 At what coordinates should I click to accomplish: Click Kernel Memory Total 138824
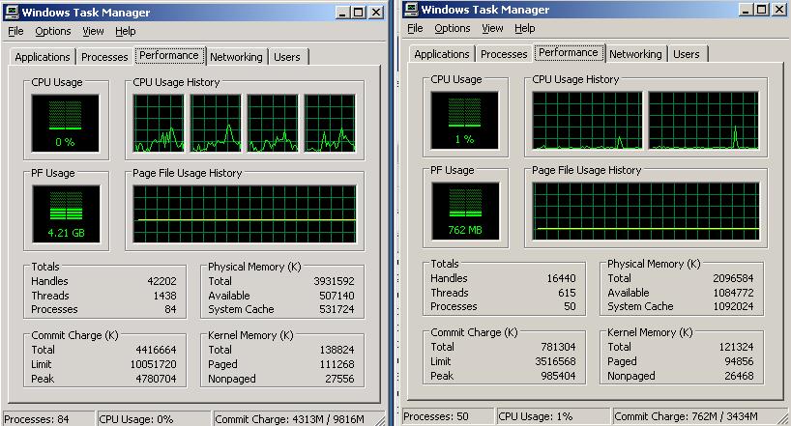point(337,350)
